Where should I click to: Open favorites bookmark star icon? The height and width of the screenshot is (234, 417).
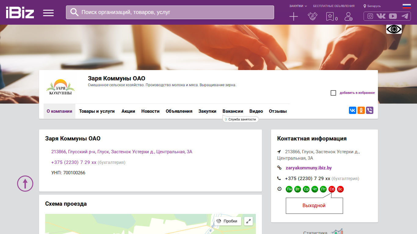330,16
